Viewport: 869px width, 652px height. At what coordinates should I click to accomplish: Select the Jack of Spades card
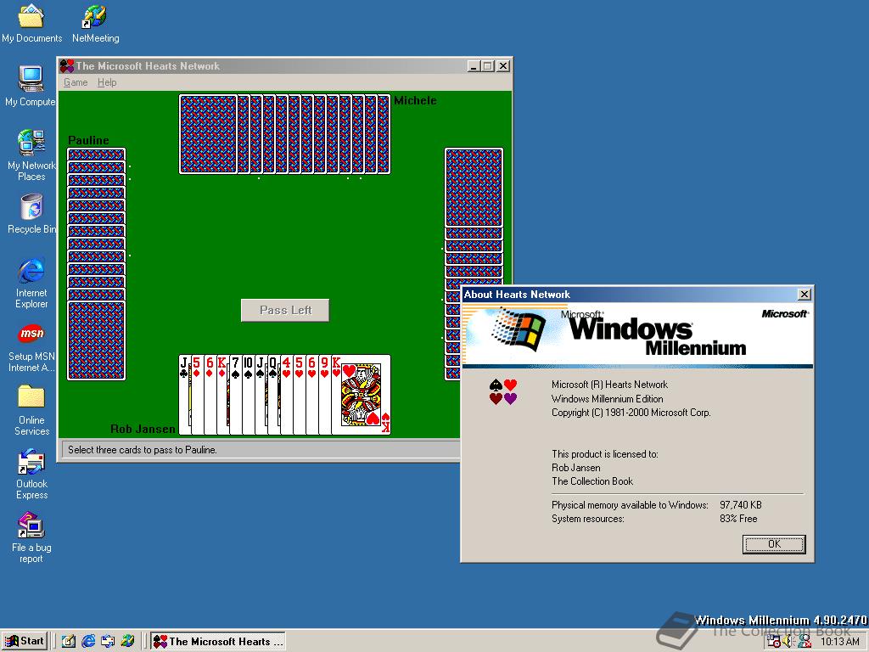(x=261, y=395)
